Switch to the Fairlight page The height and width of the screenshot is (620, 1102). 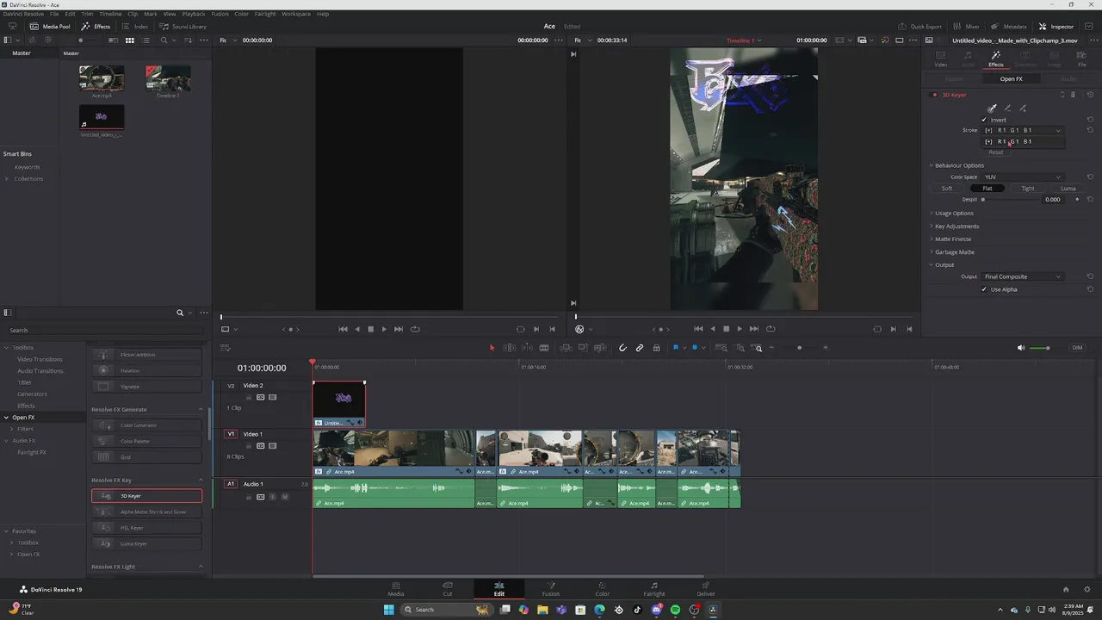point(654,589)
